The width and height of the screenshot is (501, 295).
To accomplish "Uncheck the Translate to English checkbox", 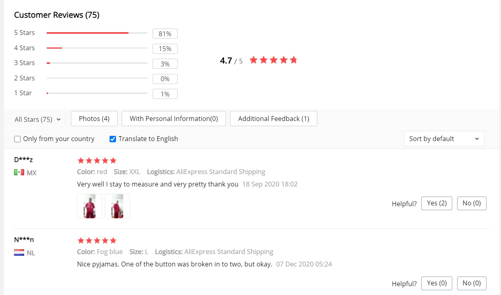I will 113,139.
